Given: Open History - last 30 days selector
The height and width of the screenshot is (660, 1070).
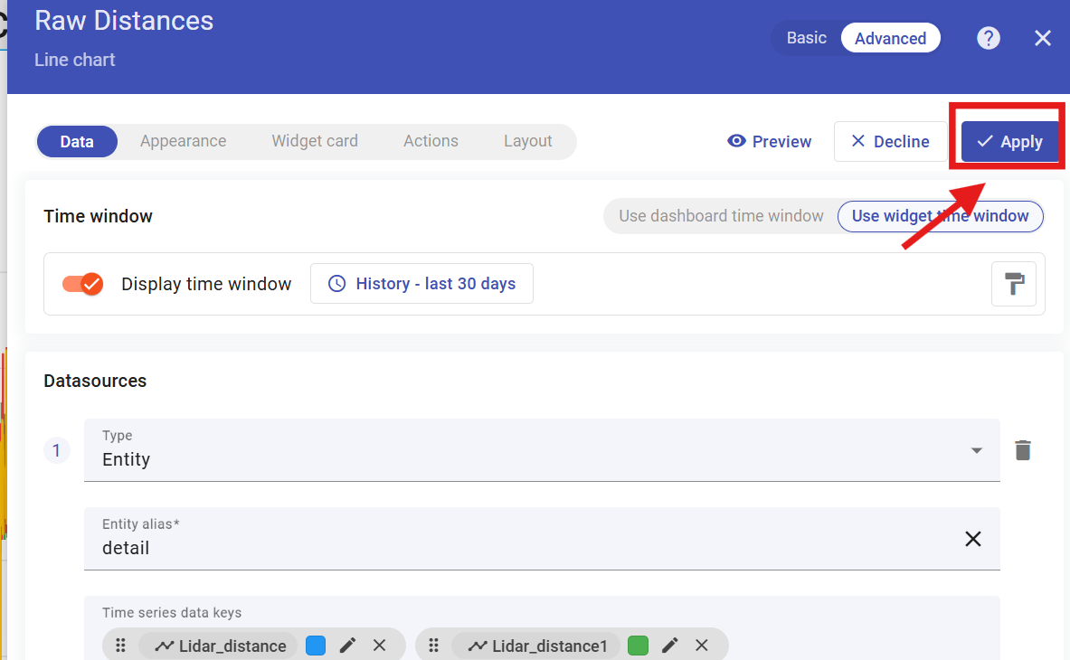Looking at the screenshot, I should pyautogui.click(x=421, y=284).
